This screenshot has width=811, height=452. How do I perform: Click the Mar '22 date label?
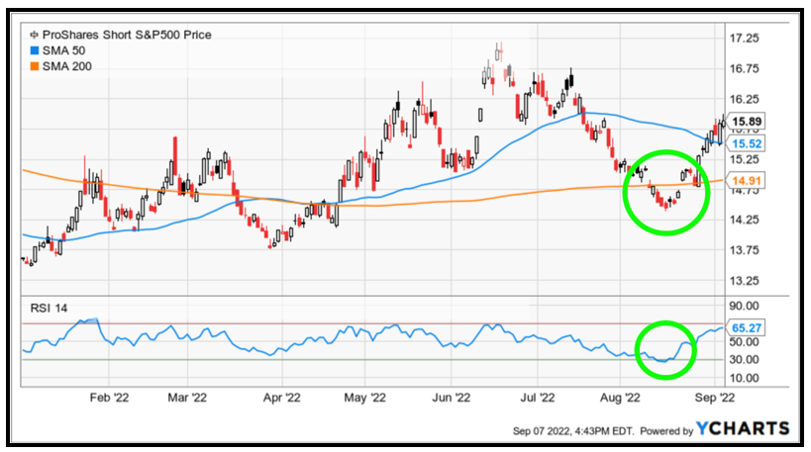click(x=187, y=398)
